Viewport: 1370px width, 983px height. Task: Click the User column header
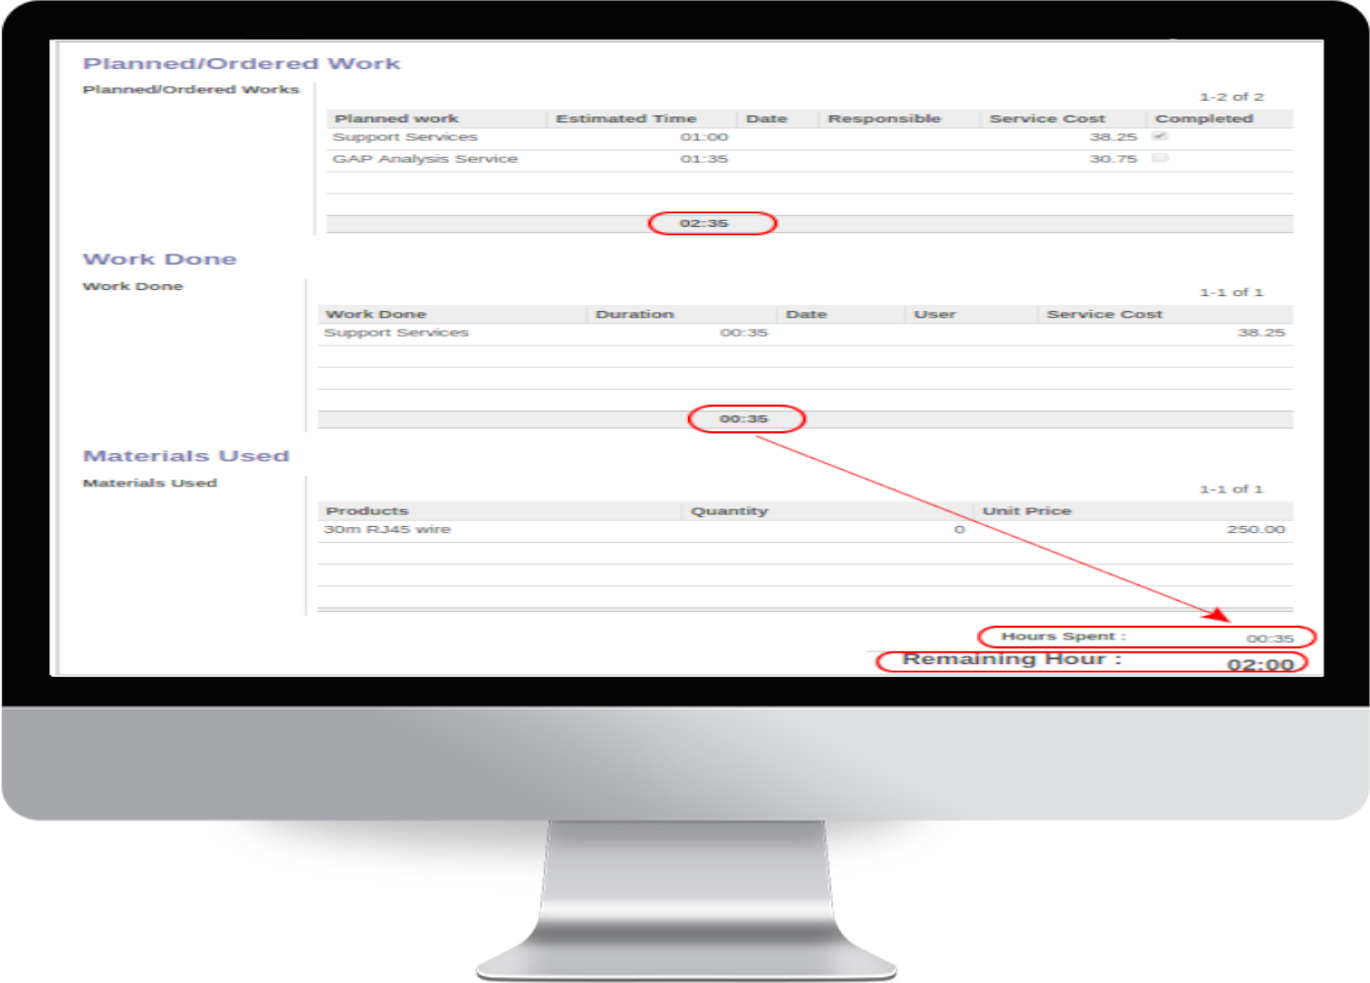point(935,314)
